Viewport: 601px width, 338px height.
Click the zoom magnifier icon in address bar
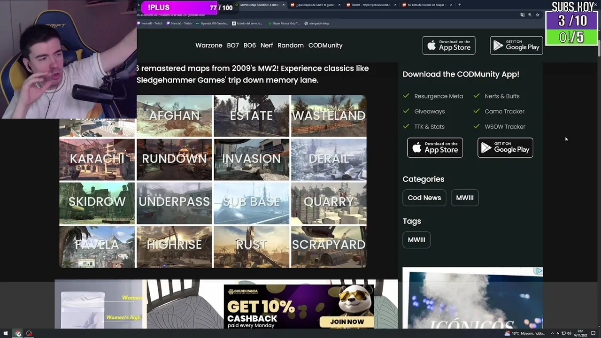click(x=530, y=15)
